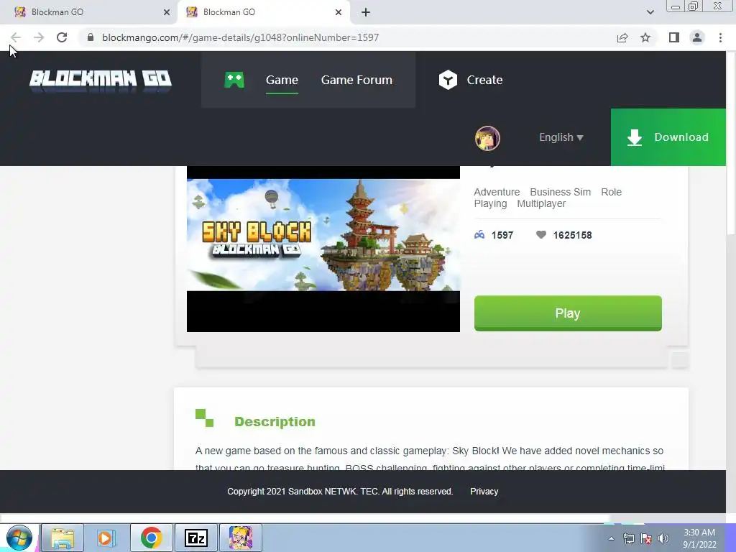Show hidden system tray icons
Image resolution: width=736 pixels, height=552 pixels.
(x=611, y=538)
